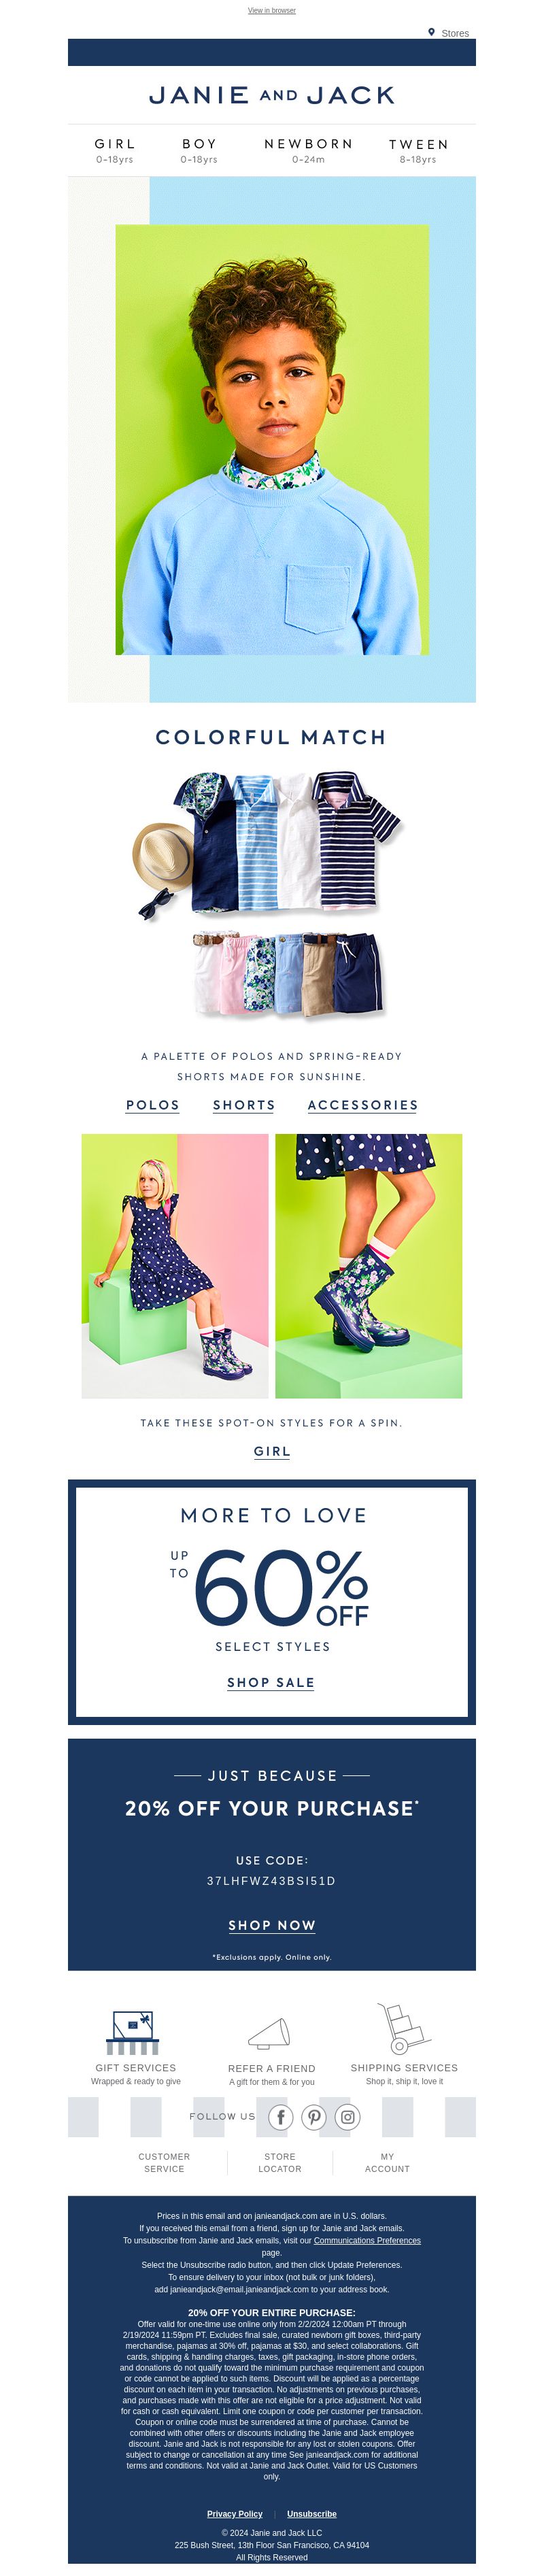The height and width of the screenshot is (2576, 544).
Task: Open View in browser link
Action: click(x=272, y=10)
